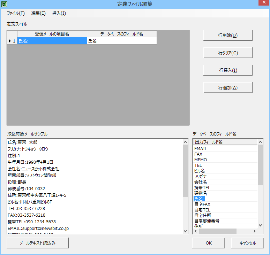Click the データベースのフィールド名 column header
The width and height of the screenshot is (270, 255).
[x=121, y=34]
